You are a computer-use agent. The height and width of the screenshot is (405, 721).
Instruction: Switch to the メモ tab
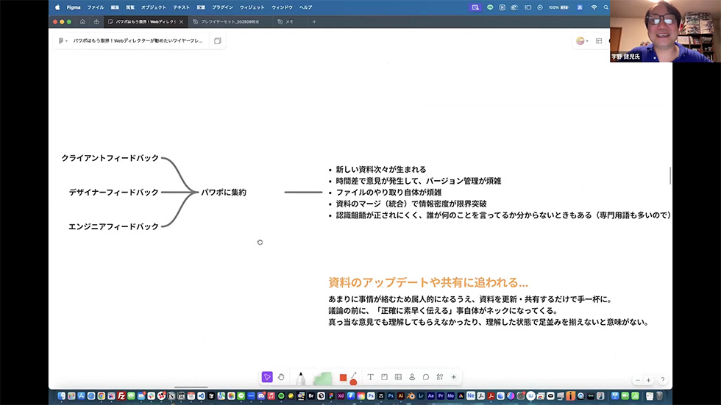pos(289,21)
